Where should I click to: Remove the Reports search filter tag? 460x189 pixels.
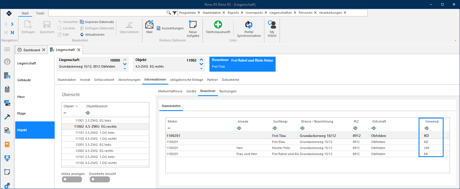(242, 13)
